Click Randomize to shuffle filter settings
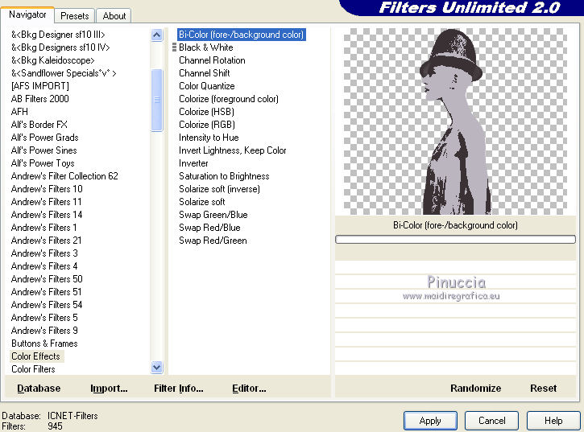This screenshot has height=432, width=584. tap(475, 388)
